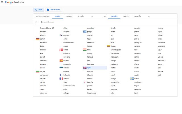Expand the target language list chevron
The image size is (182, 114).
(149, 16)
